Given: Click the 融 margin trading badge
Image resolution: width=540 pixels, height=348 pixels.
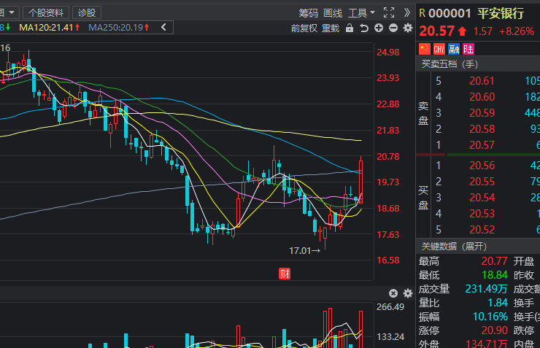Looking at the screenshot, I should [x=454, y=49].
